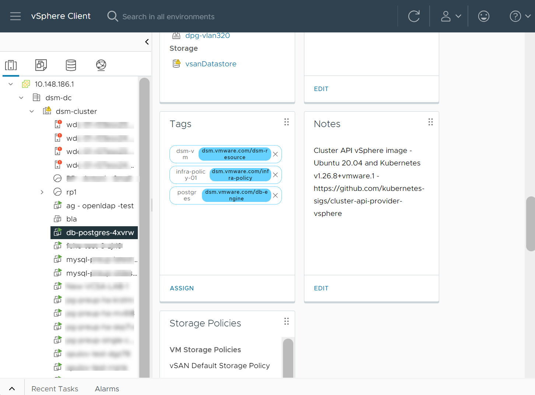This screenshot has width=535, height=395.
Task: Switch to Storage inventory tab
Action: coord(71,65)
